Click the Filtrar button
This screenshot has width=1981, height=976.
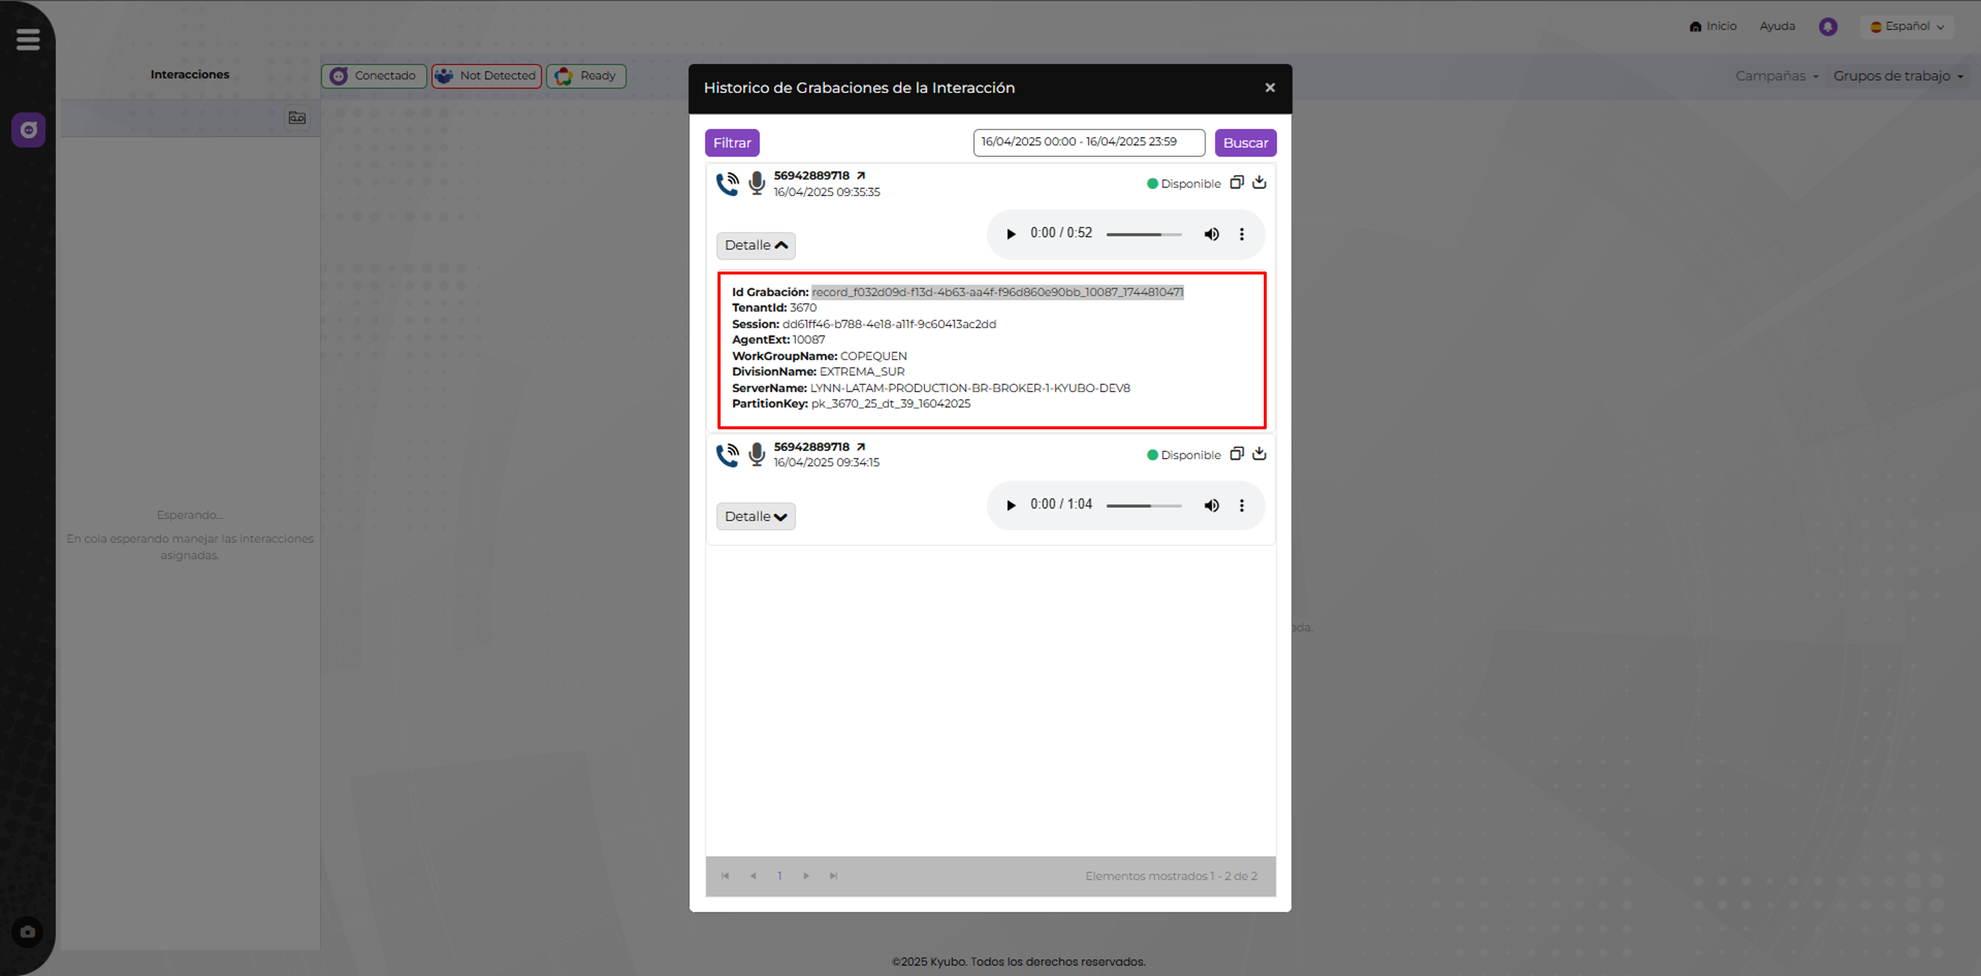pos(731,142)
